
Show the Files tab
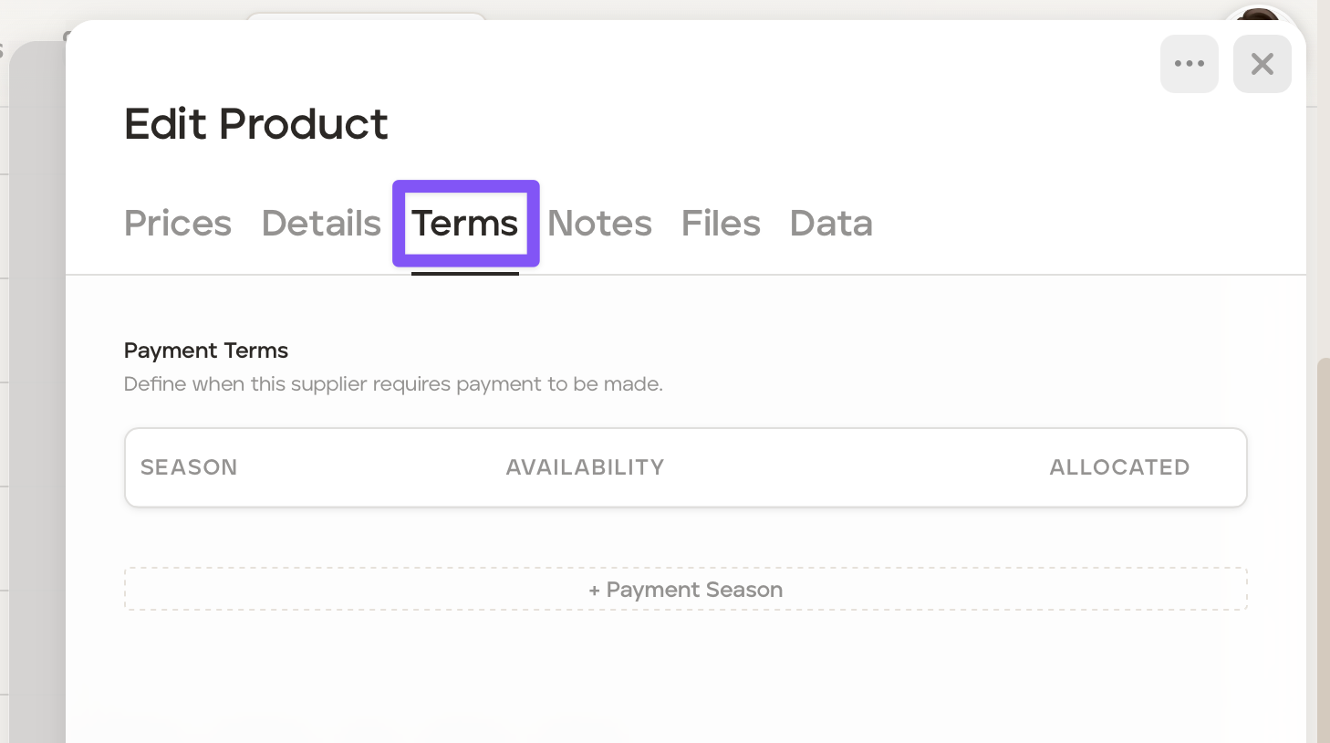pos(721,224)
